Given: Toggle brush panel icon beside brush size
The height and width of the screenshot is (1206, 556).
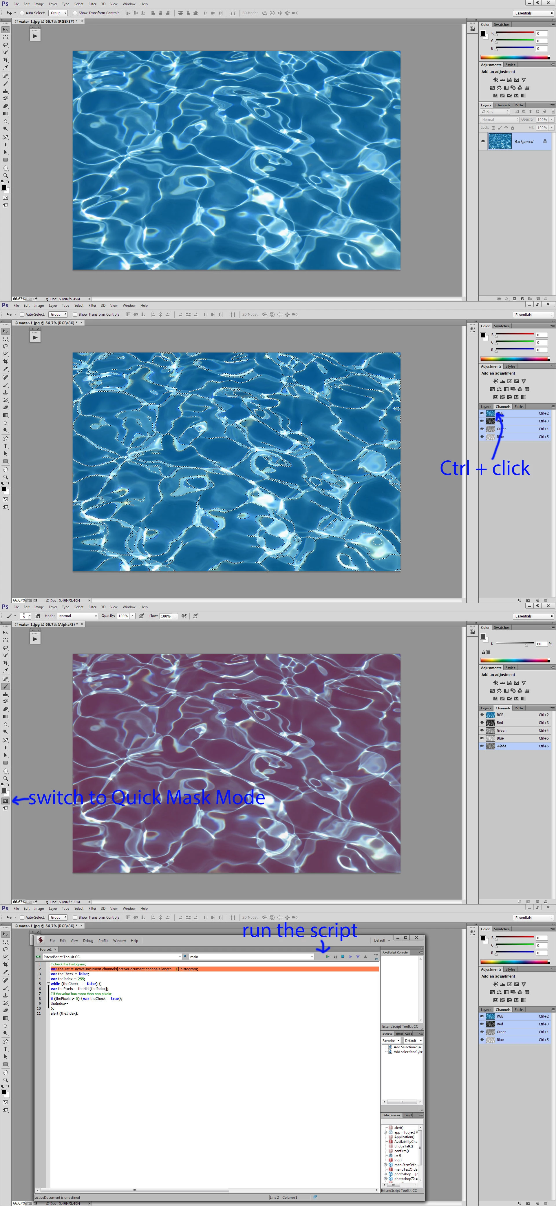Looking at the screenshot, I should pyautogui.click(x=37, y=616).
